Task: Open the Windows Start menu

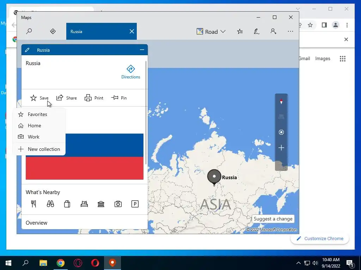Action: point(8,263)
